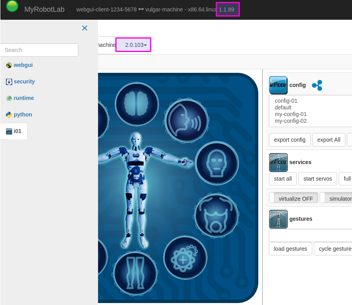Click the blue share nodes icon
This screenshot has width=352, height=305.
pyautogui.click(x=317, y=85)
